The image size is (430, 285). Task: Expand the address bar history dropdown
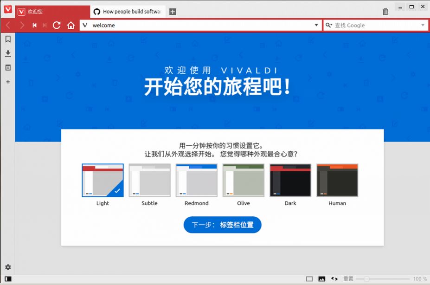(x=316, y=25)
